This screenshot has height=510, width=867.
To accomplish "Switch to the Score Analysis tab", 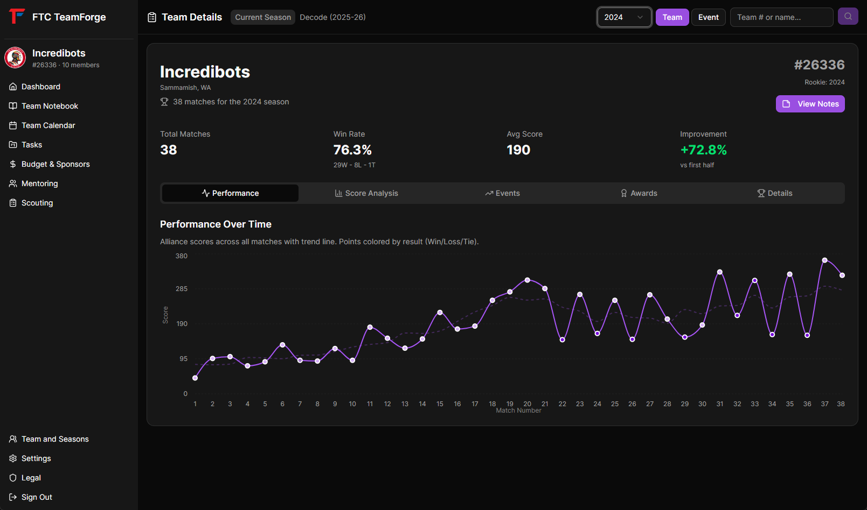I will [x=366, y=193].
